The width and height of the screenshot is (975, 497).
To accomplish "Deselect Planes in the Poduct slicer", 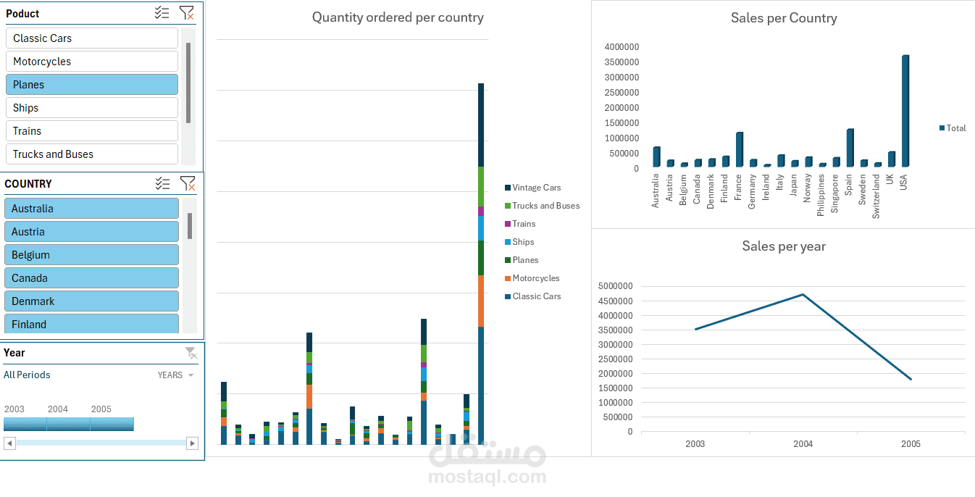I will pyautogui.click(x=91, y=84).
